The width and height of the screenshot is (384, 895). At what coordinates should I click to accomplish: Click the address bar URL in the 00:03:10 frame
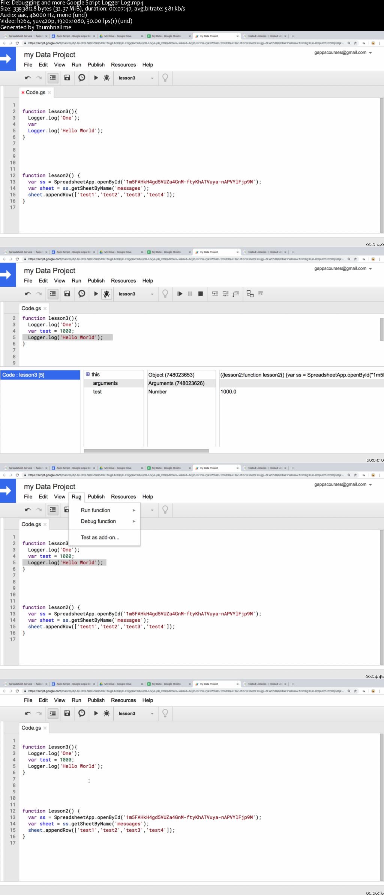(186, 259)
